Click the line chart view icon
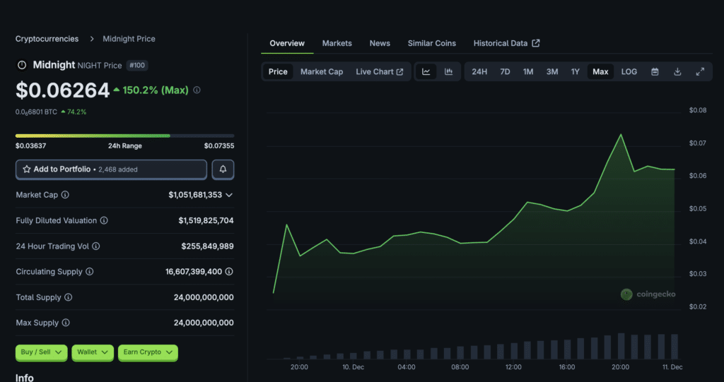The height and width of the screenshot is (382, 724). pos(426,71)
